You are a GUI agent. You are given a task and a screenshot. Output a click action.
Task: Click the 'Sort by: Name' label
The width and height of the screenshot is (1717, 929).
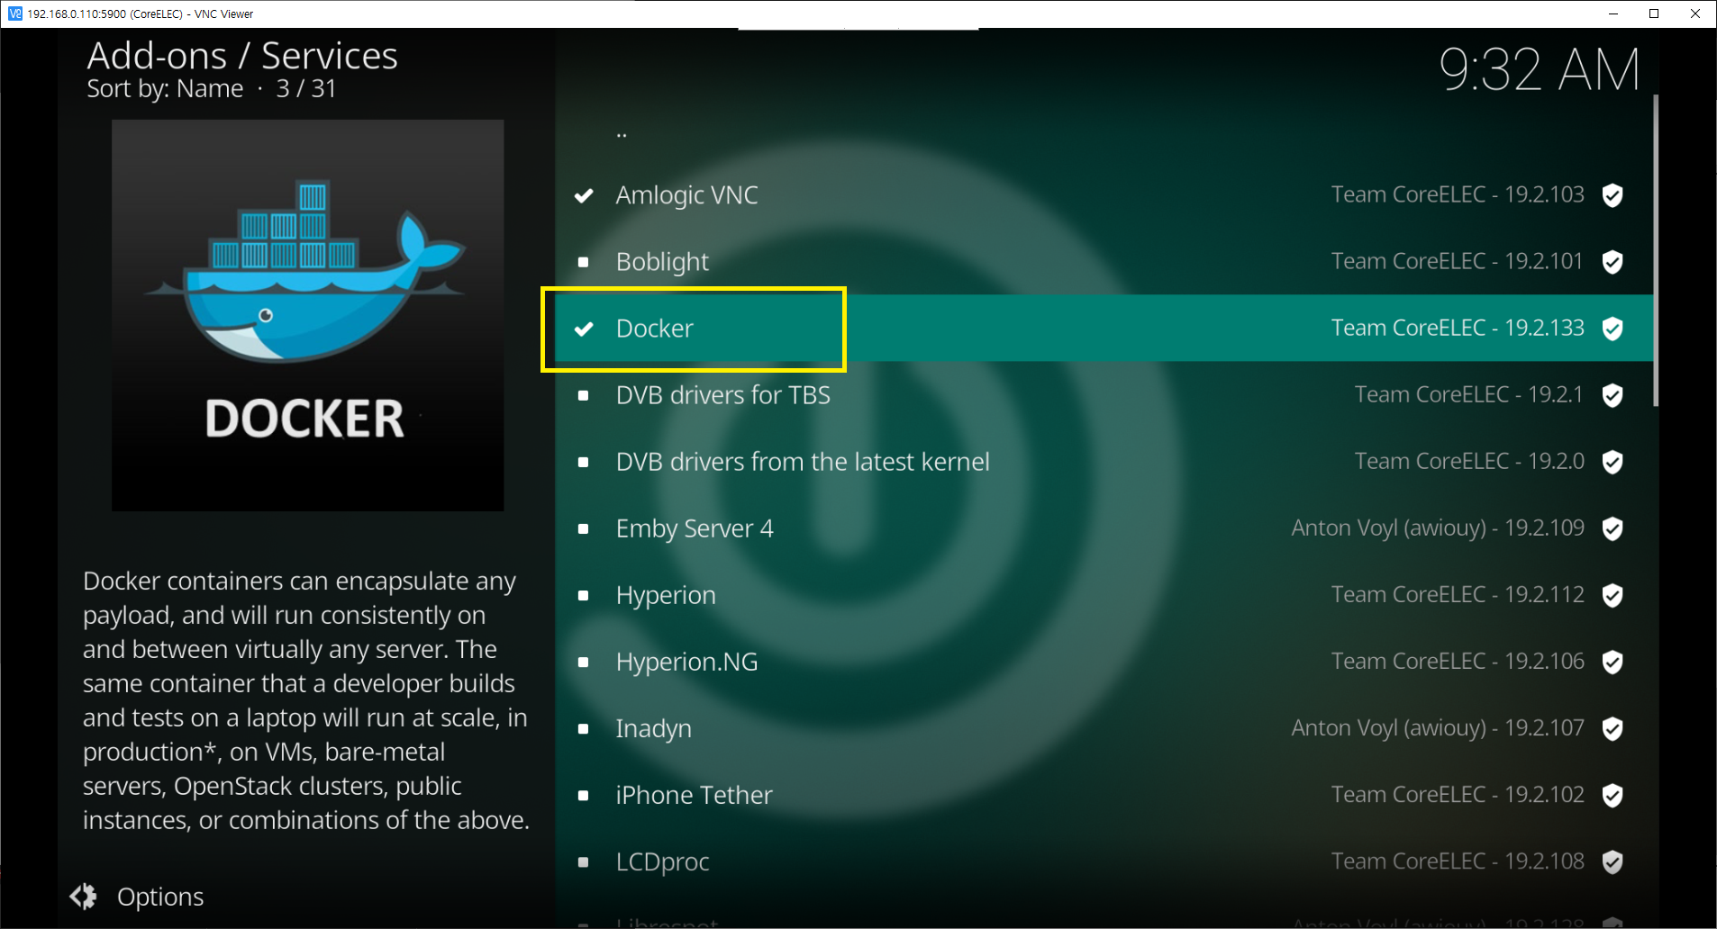click(165, 89)
